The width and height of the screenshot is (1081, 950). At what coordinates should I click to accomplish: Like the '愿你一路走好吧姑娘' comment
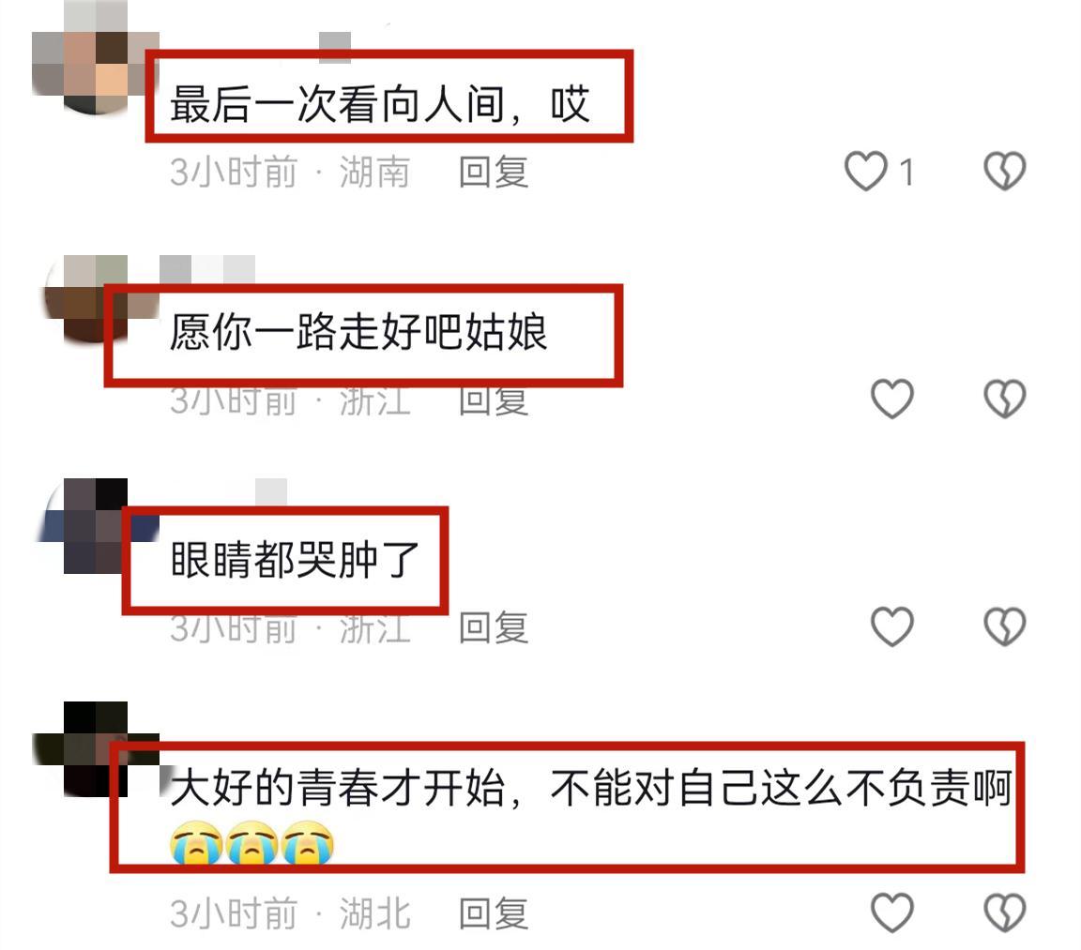pos(892,399)
